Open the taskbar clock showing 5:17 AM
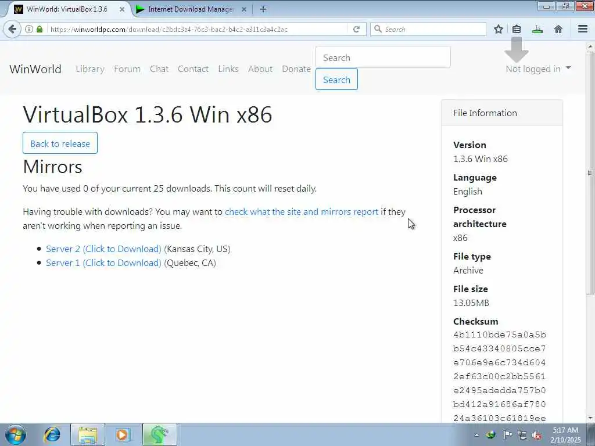 (x=565, y=435)
